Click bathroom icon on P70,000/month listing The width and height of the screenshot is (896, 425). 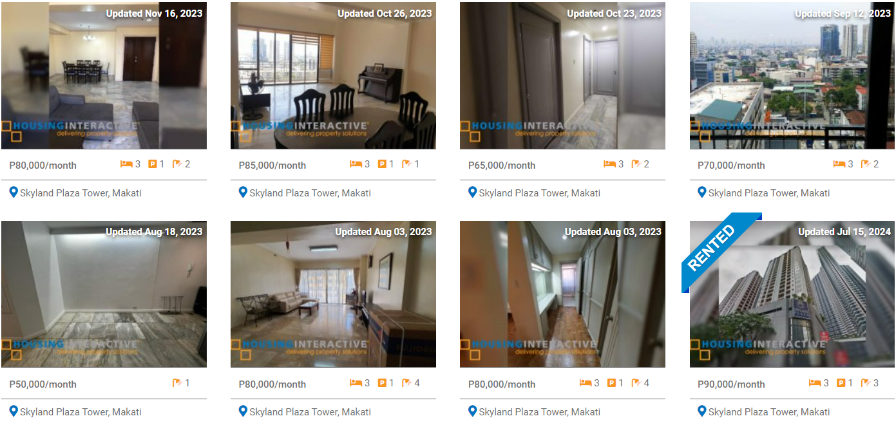[866, 164]
